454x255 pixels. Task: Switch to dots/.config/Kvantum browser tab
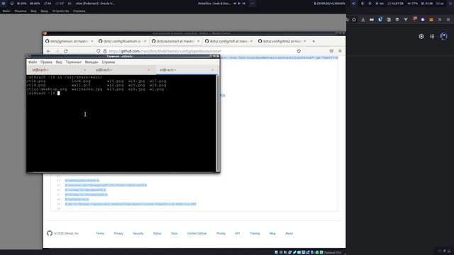pos(123,41)
